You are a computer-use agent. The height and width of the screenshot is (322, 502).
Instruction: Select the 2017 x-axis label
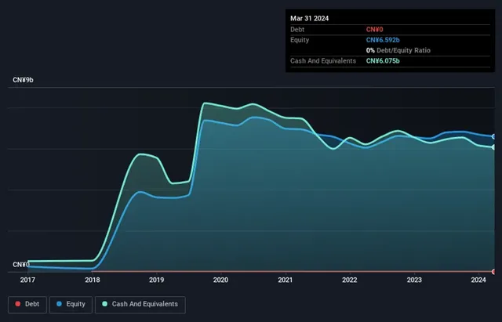pos(27,280)
